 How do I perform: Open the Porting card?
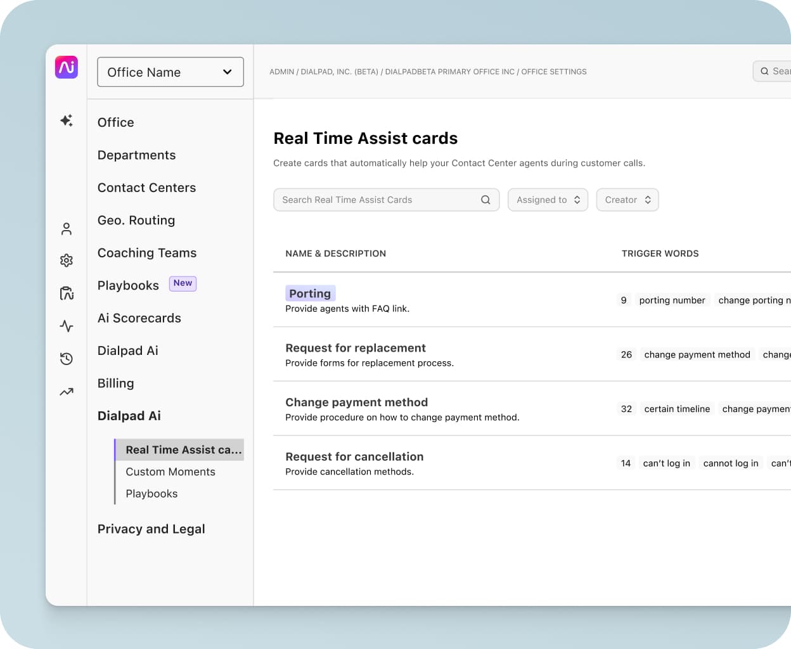(x=310, y=293)
